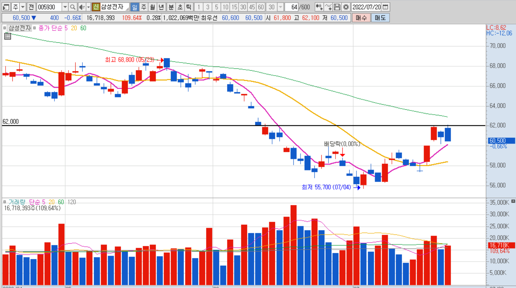Click the red 16,718K volume tag
The height and width of the screenshot is (288, 516).
point(501,245)
